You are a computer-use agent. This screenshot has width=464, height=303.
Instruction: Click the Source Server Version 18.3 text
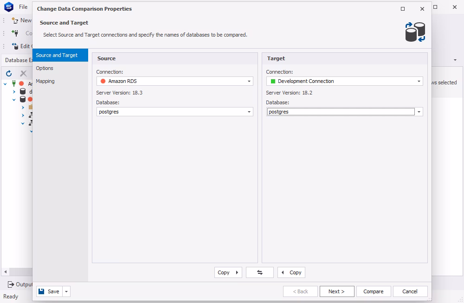point(119,93)
